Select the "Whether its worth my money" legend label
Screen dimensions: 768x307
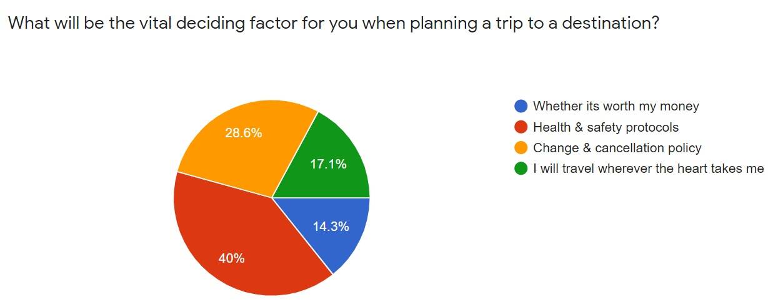tap(616, 106)
